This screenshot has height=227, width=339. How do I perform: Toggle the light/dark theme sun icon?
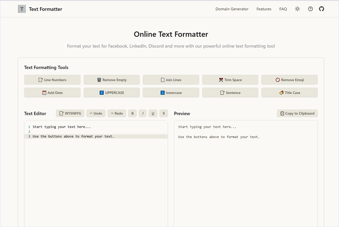click(297, 9)
